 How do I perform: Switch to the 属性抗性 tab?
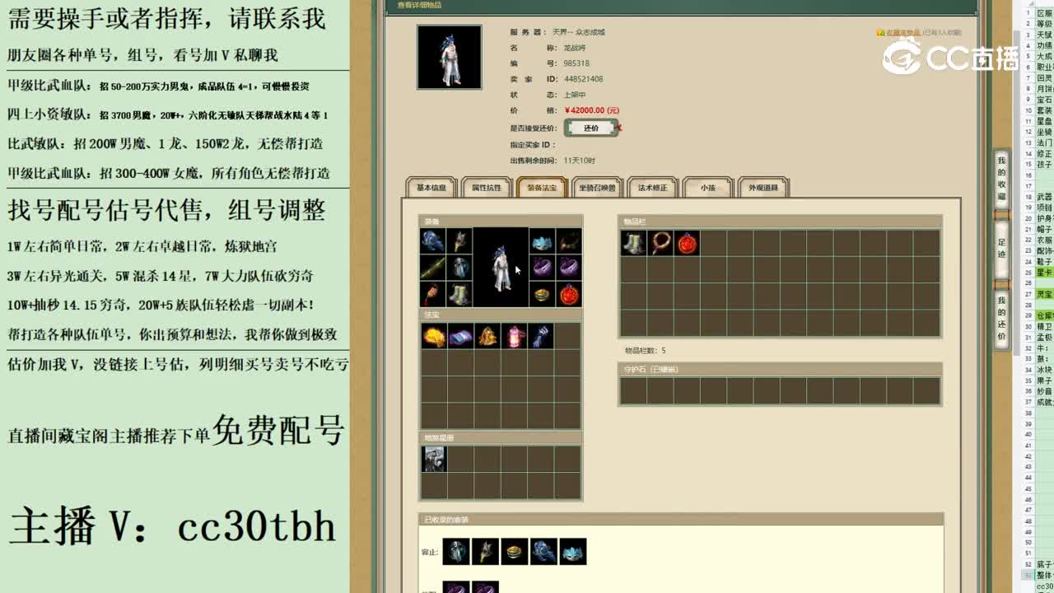(485, 187)
